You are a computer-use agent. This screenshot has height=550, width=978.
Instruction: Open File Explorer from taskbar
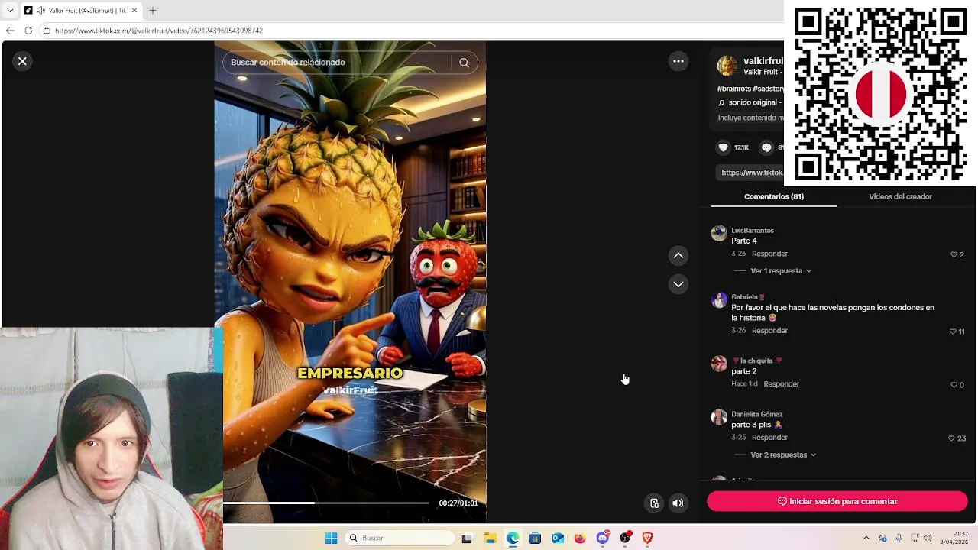click(x=490, y=538)
